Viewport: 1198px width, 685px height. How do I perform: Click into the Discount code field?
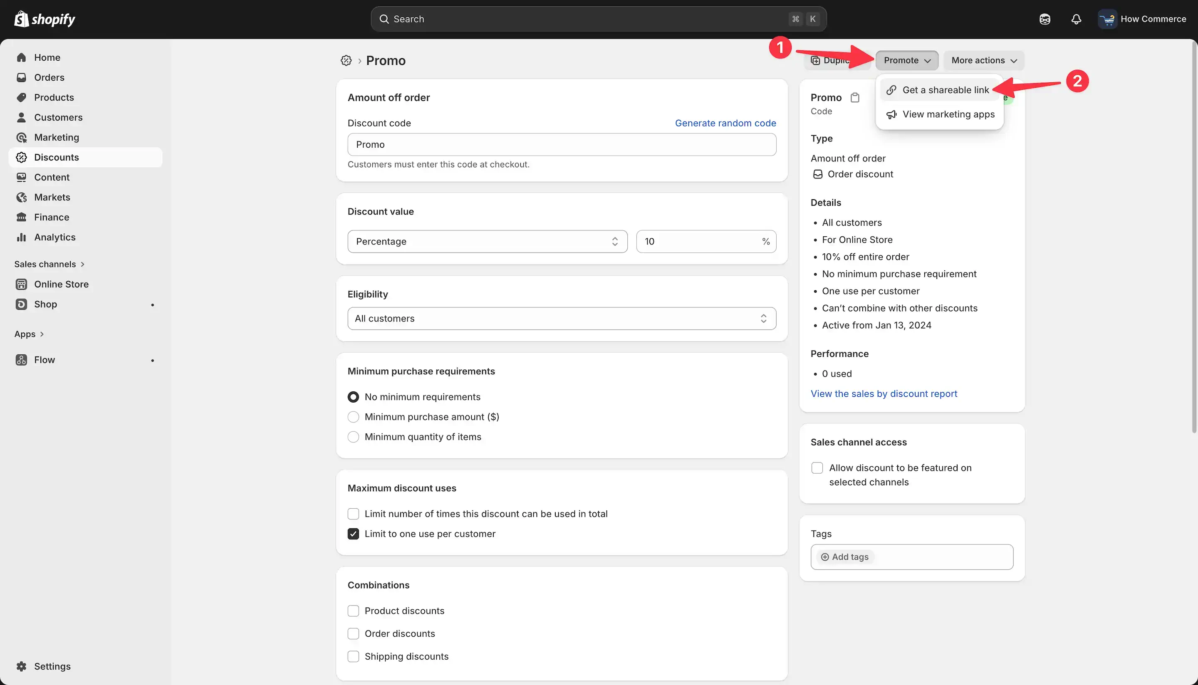pos(562,144)
